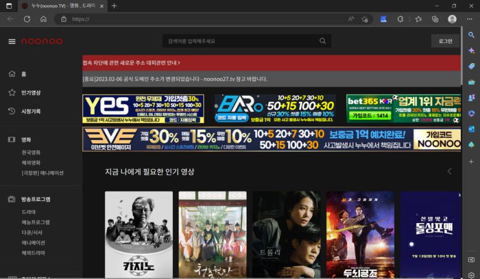Click the 2023.02-06 domain change notice

pyautogui.click(x=271, y=79)
